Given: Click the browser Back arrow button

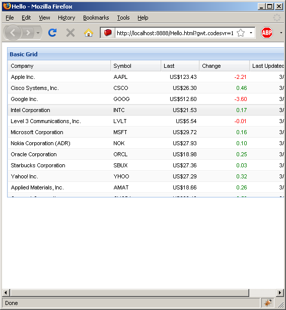Looking at the screenshot, I should [x=13, y=33].
